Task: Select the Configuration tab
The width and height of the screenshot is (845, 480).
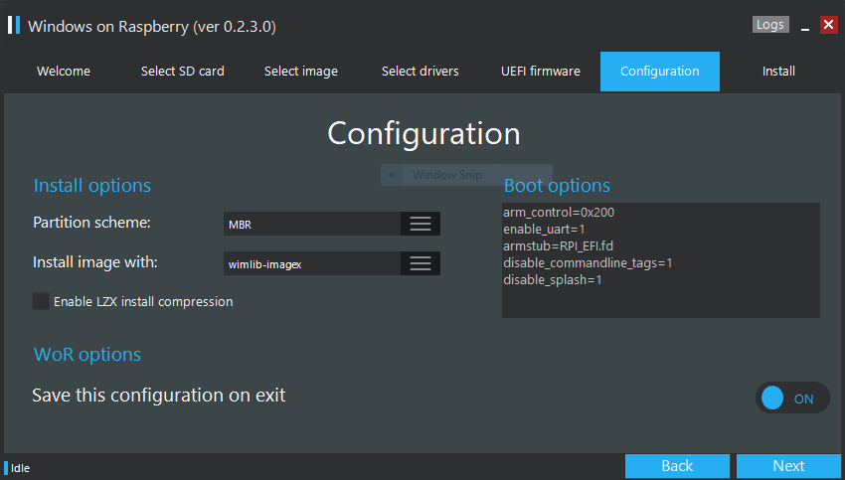Action: (660, 72)
